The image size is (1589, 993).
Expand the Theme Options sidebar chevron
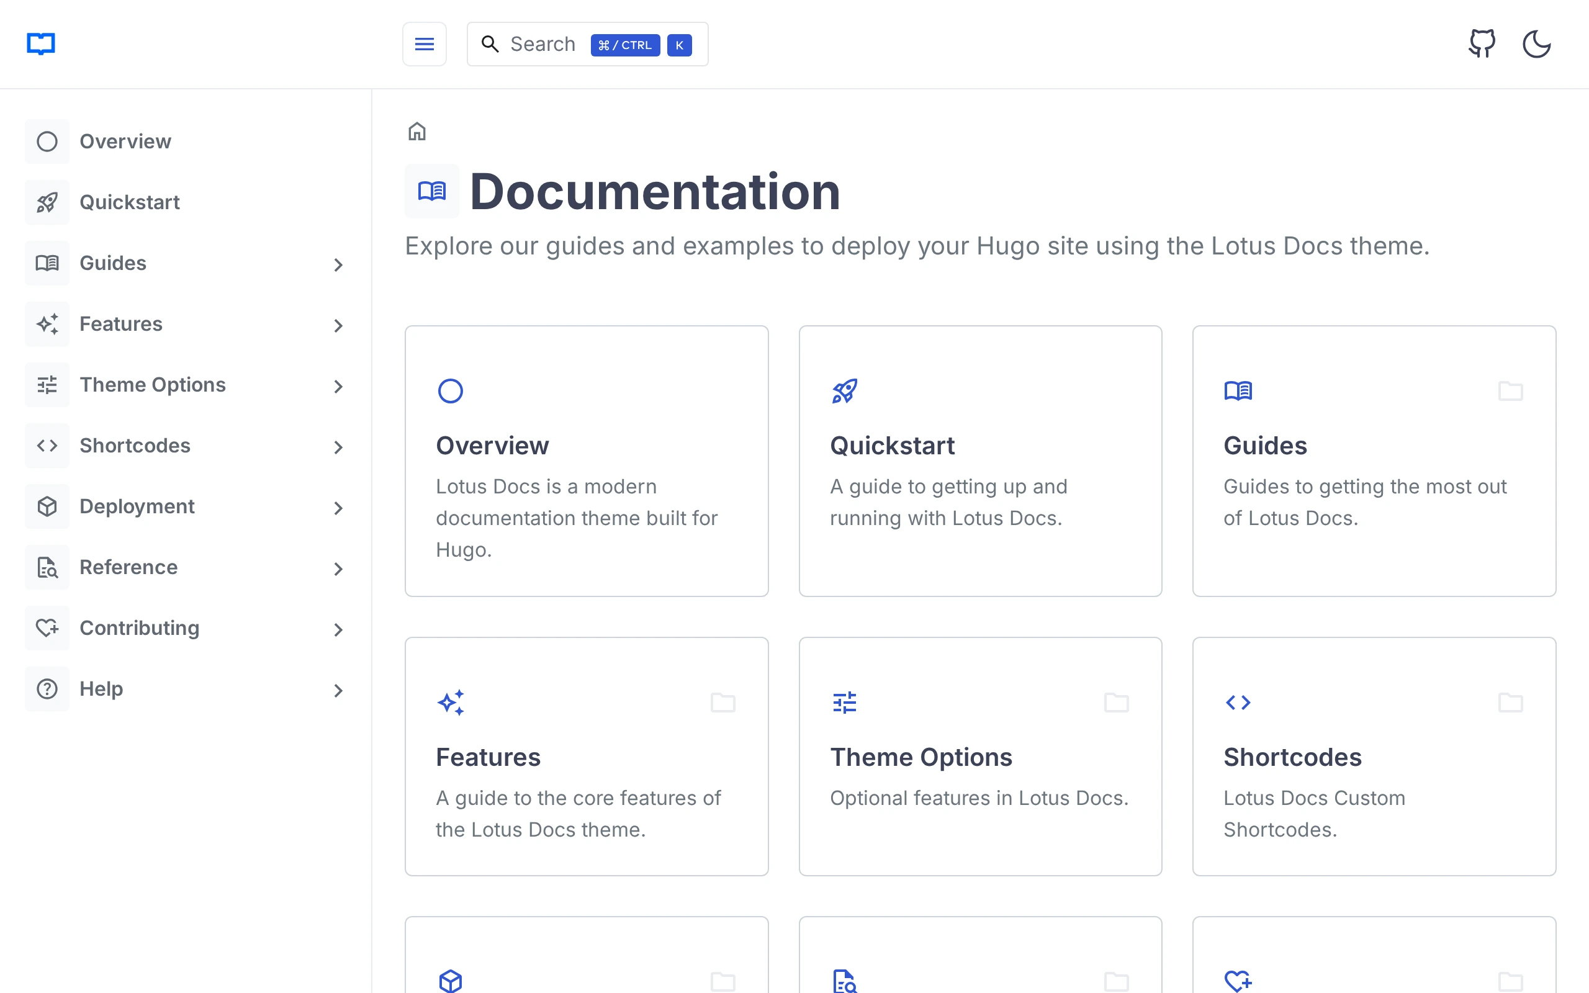tap(338, 386)
